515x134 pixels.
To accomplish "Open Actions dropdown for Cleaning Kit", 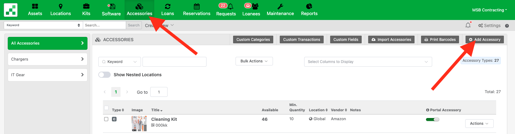I will [x=479, y=124].
